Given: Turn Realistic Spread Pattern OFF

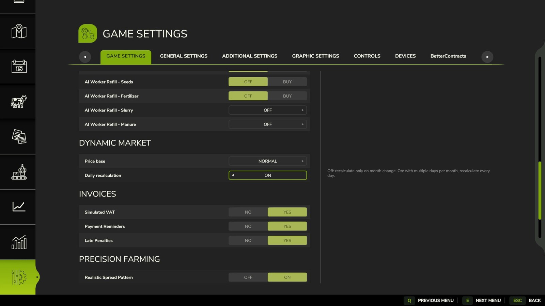Looking at the screenshot, I should click(x=248, y=277).
